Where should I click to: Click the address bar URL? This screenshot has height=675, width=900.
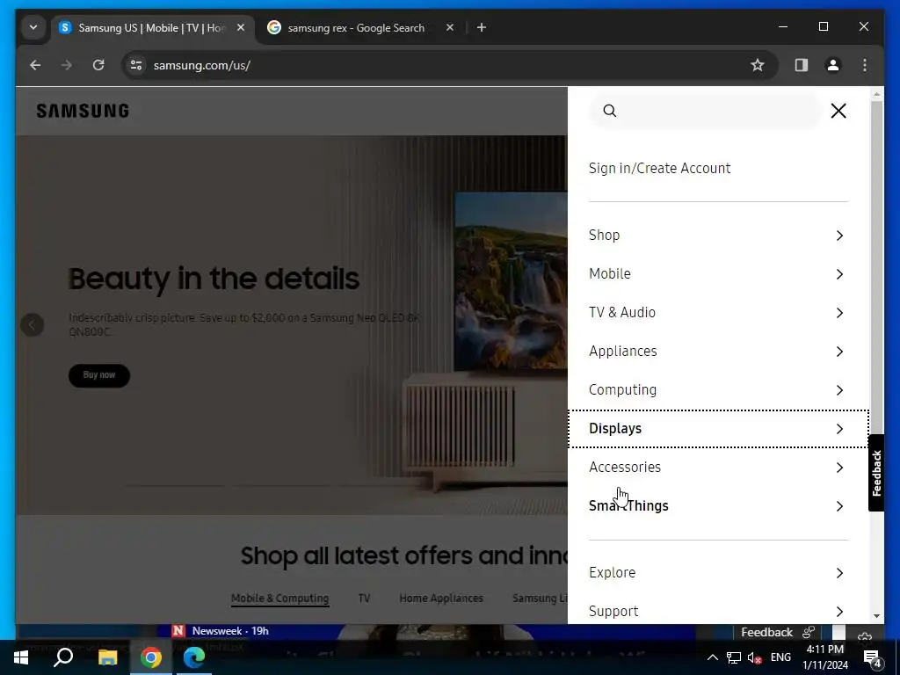201,65
